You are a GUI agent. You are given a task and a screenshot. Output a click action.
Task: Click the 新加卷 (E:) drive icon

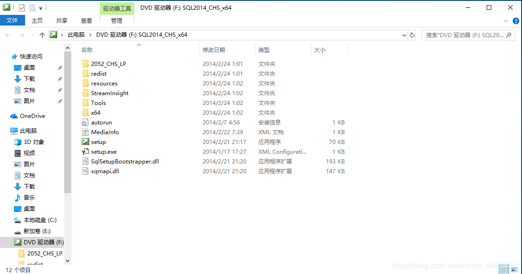18,231
